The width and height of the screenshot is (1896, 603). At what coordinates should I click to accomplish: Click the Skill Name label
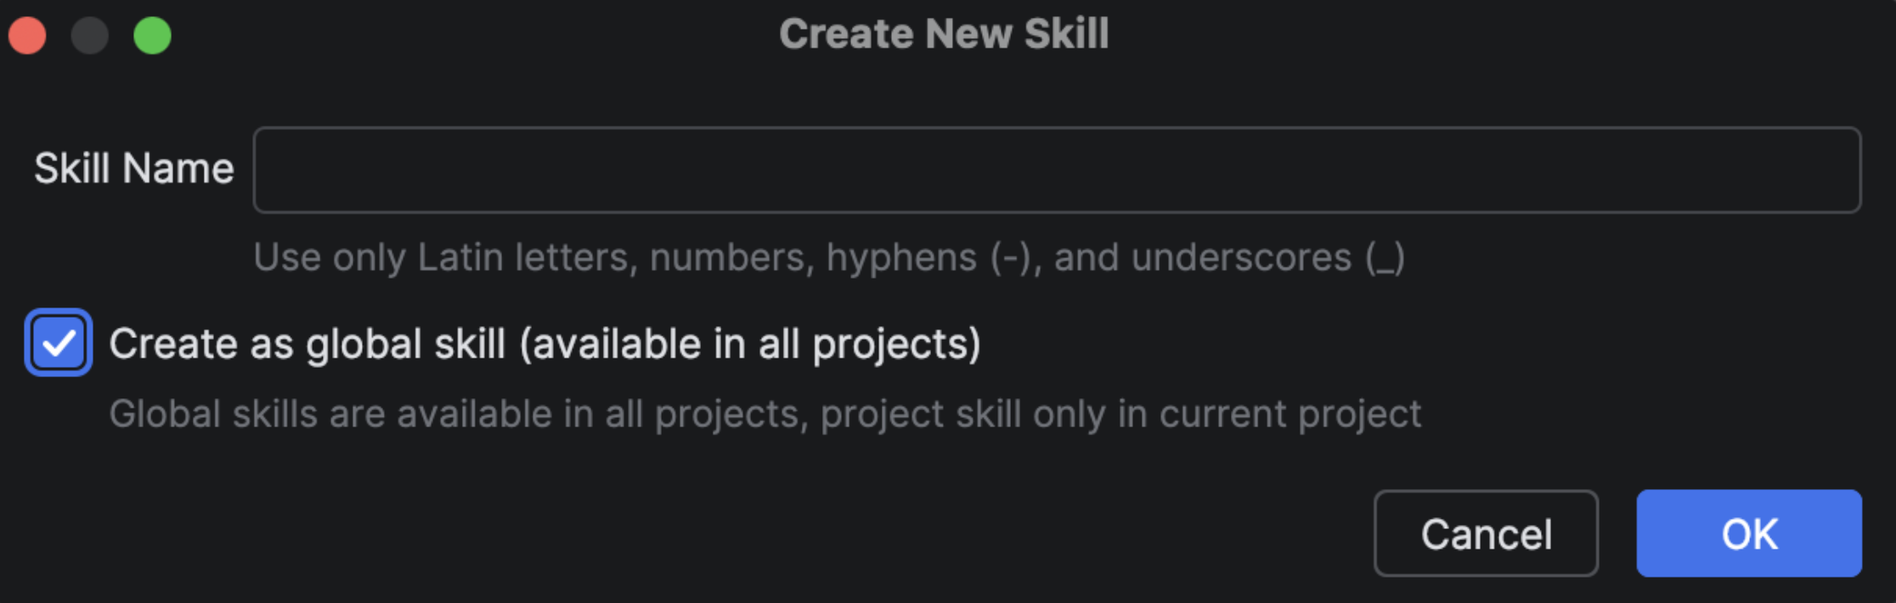point(133,168)
